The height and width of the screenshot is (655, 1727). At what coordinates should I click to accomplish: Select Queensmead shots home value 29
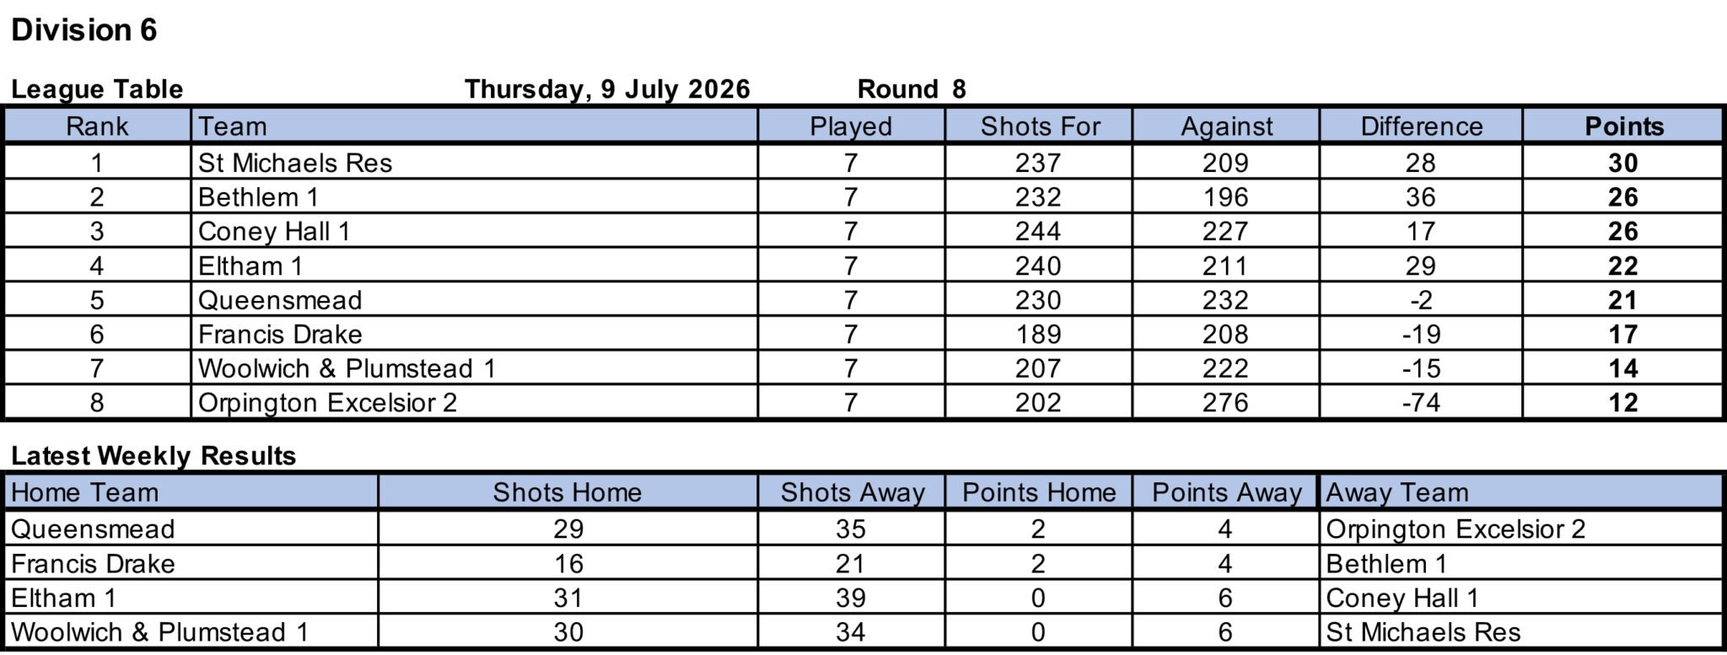tap(568, 529)
